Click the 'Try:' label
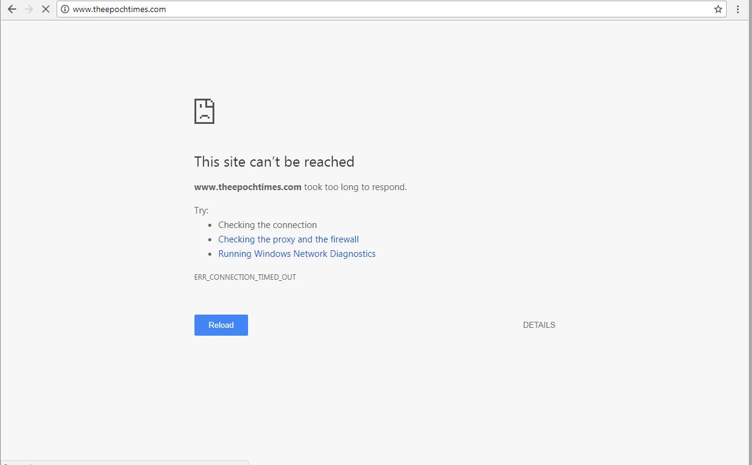Viewport: 752px width, 465px height. point(201,211)
